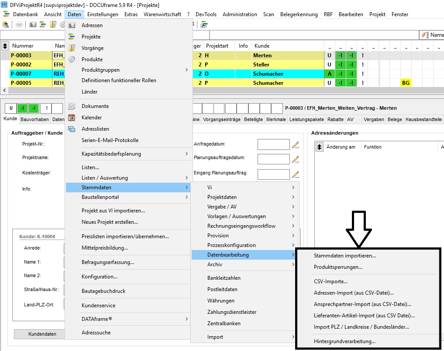The width and height of the screenshot is (444, 351).
Task: Click the Adresslisten menu icon
Action: pyautogui.click(x=72, y=129)
